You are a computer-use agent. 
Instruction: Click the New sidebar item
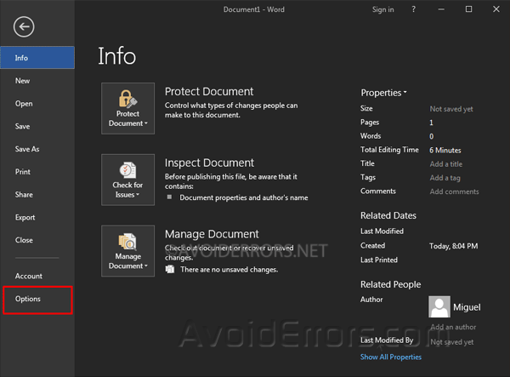(x=22, y=81)
